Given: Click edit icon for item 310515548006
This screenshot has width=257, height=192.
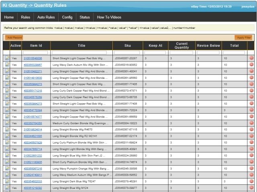Looking at the screenshot, I should [7, 58].
